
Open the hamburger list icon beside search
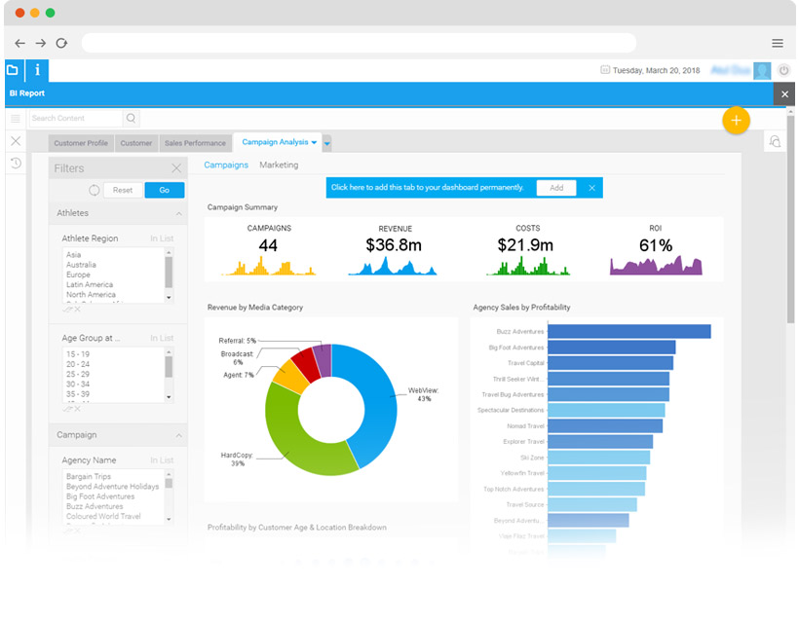pos(16,118)
